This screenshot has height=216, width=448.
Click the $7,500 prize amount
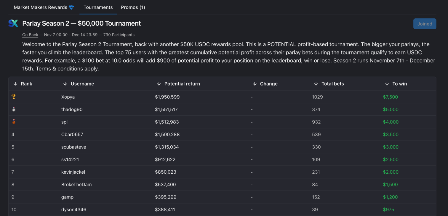click(x=390, y=97)
